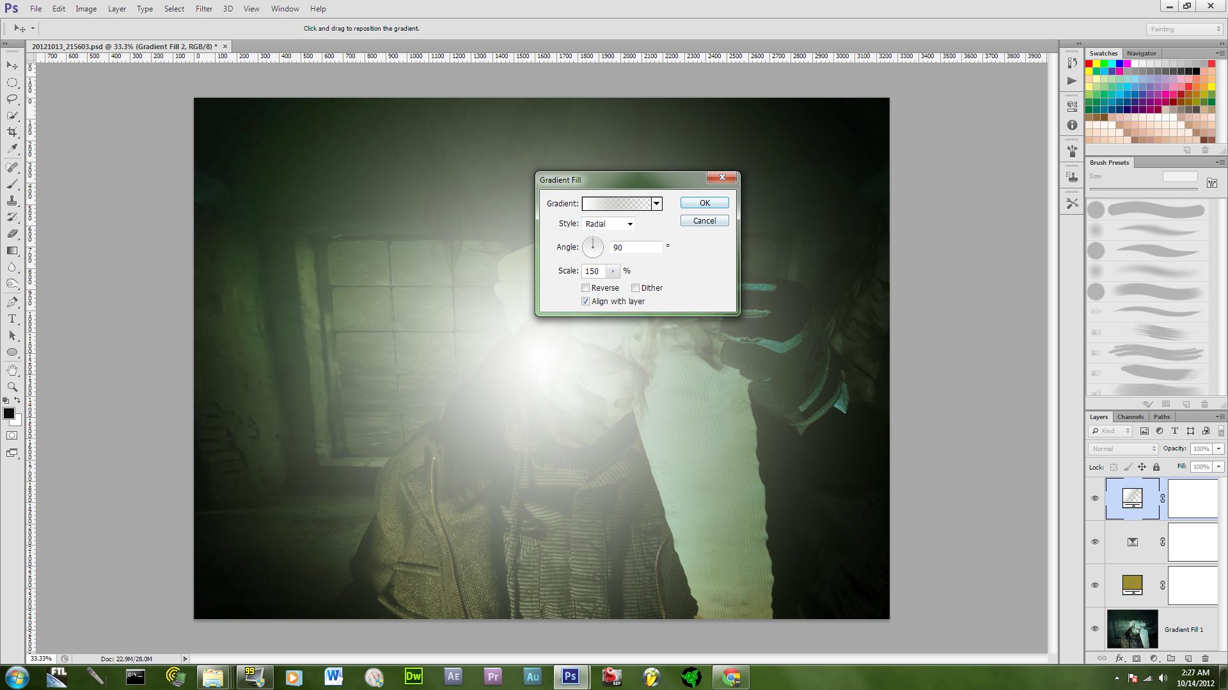Viewport: 1228px width, 690px height.
Task: Enable the Dither checkbox
Action: pyautogui.click(x=635, y=288)
